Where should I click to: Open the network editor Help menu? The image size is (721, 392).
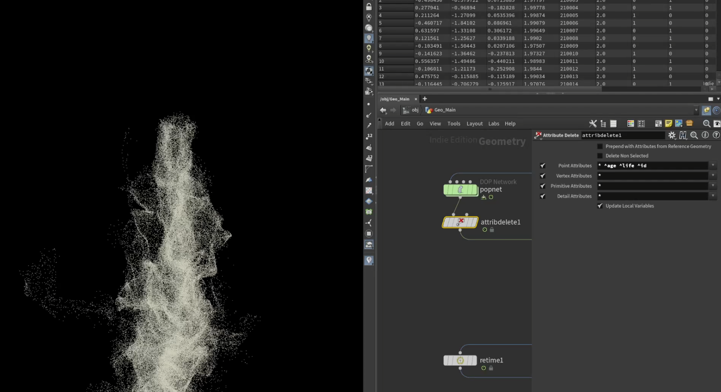pyautogui.click(x=510, y=124)
